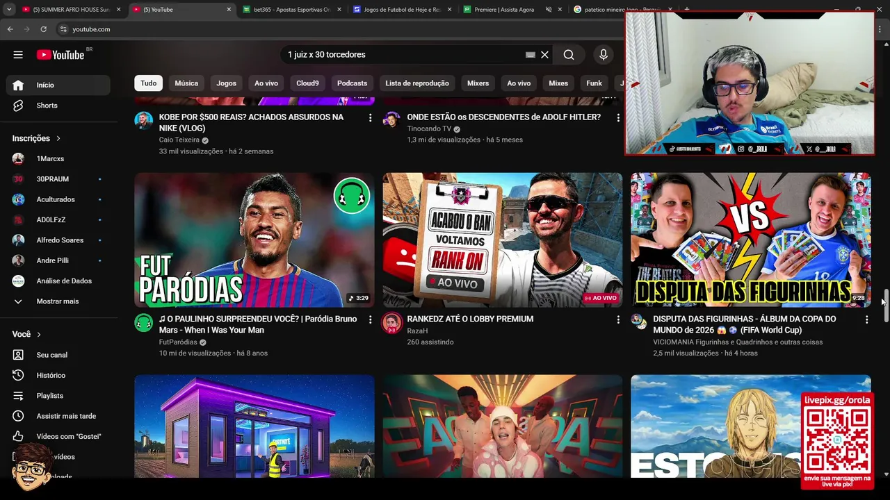This screenshot has width=890, height=500.
Task: Open options menu for DISPUTA DAS FIGURINHAS video
Action: (x=866, y=319)
